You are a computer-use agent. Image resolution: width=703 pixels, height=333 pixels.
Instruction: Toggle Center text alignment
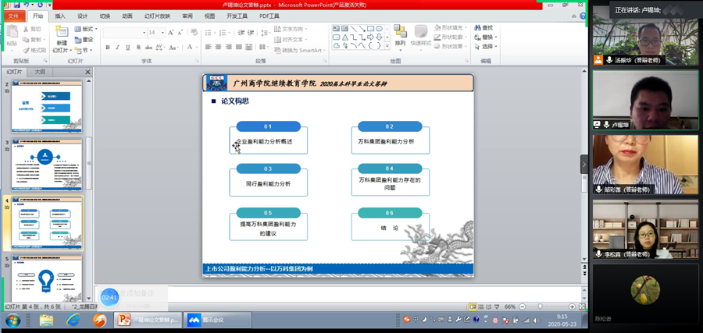[x=219, y=47]
